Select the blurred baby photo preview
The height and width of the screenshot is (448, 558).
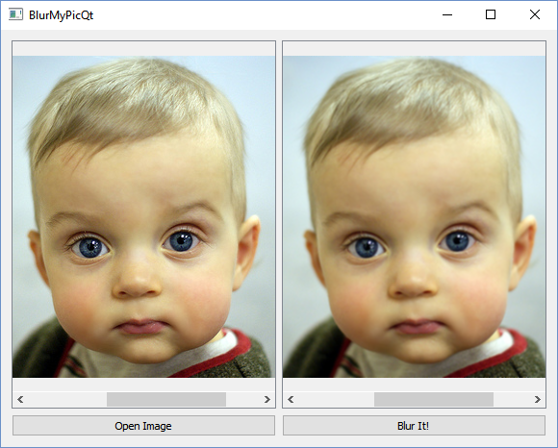click(x=414, y=216)
